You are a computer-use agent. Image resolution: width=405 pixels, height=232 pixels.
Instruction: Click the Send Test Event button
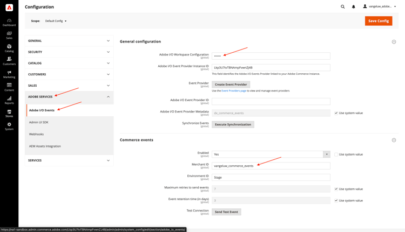[x=226, y=212]
